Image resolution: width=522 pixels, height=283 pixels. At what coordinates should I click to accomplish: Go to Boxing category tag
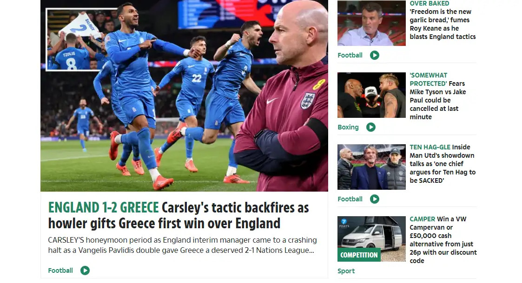coord(348,127)
